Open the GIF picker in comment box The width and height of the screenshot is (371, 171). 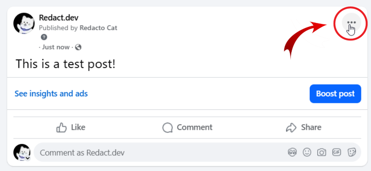coord(337,152)
